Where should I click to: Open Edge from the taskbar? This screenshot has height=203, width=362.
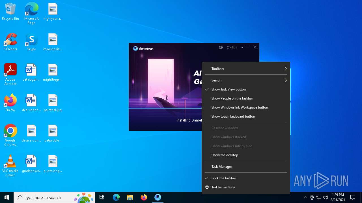click(x=116, y=197)
